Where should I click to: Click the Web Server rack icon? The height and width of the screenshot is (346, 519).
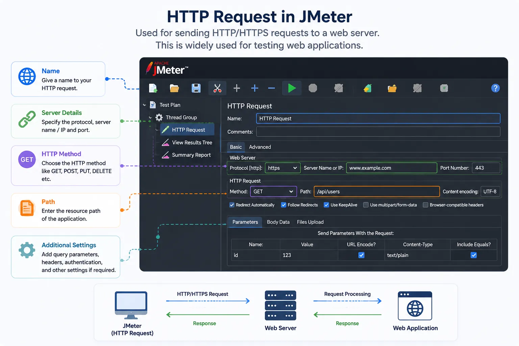(280, 305)
